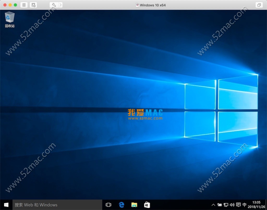This screenshot has height=210, width=267.
Task: Open the Windows Start menu
Action: tap(6, 205)
